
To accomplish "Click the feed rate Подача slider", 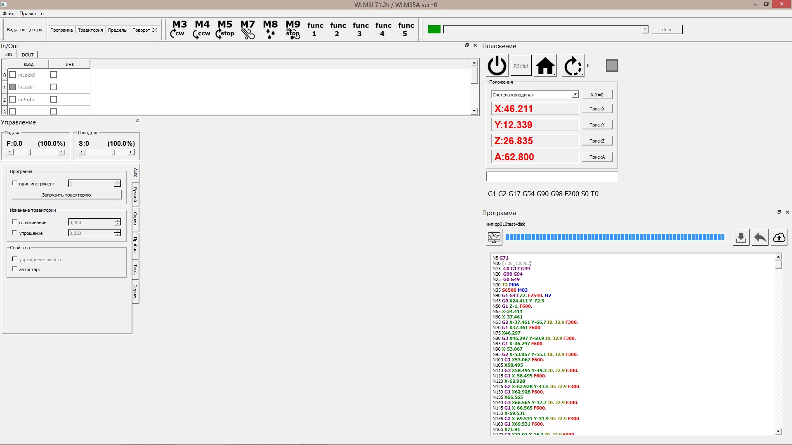I will tap(35, 152).
